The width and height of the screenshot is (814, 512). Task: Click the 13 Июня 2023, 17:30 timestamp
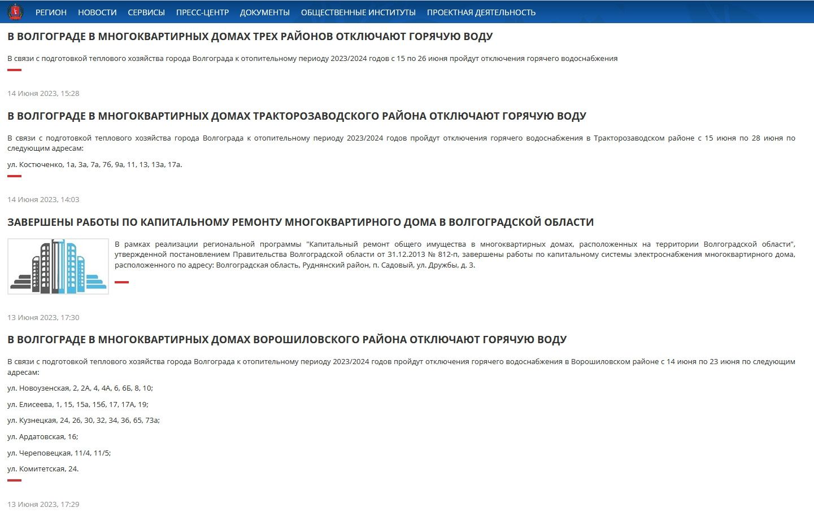coord(43,318)
